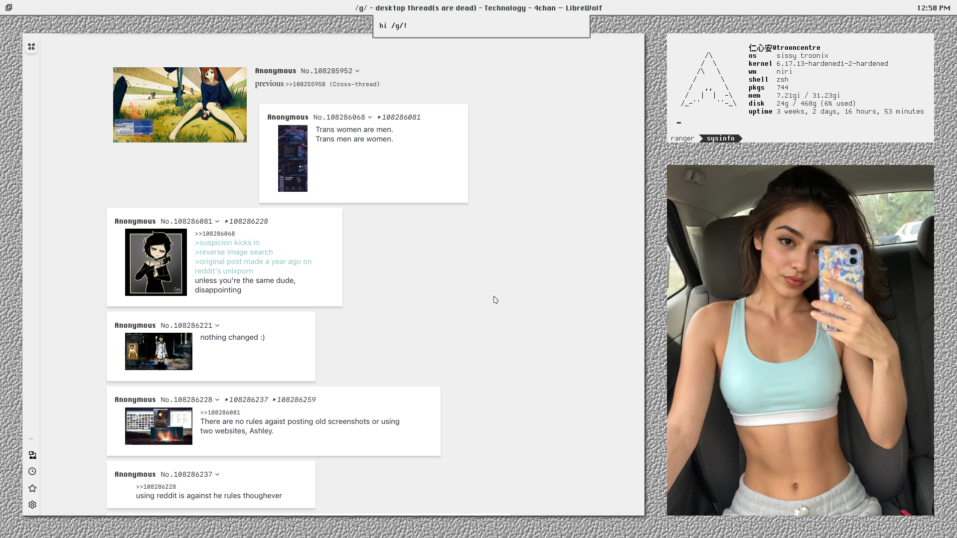Click the 12:58 PM clock

coord(933,8)
